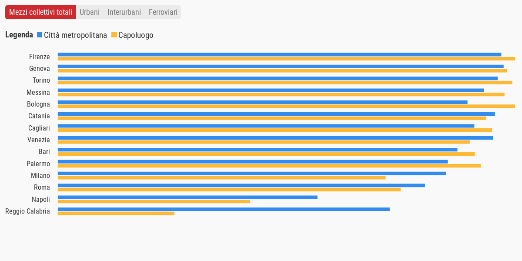Toggle the Capoluogo legend item
The image size is (522, 261).
(x=136, y=35)
